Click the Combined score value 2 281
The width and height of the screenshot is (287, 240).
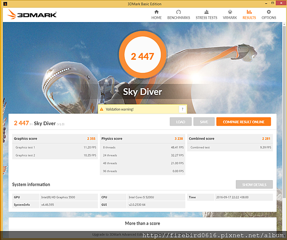(266, 138)
